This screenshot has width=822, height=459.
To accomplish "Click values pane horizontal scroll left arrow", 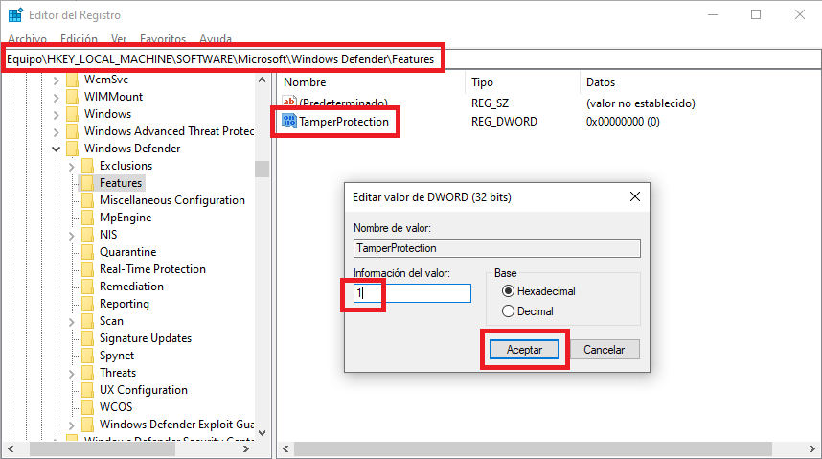I will 285,449.
